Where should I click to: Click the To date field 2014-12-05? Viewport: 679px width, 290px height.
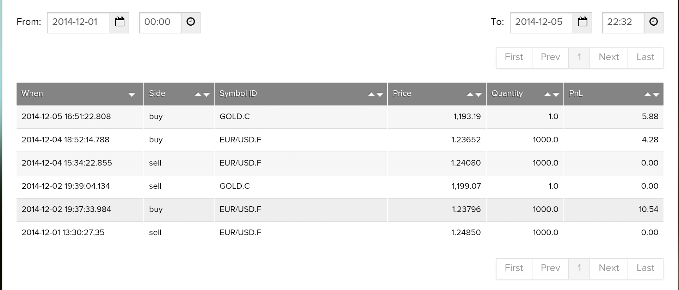tap(542, 22)
